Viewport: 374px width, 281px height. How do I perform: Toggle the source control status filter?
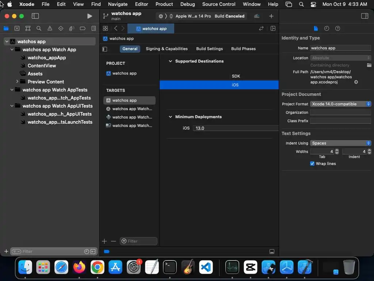93,251
